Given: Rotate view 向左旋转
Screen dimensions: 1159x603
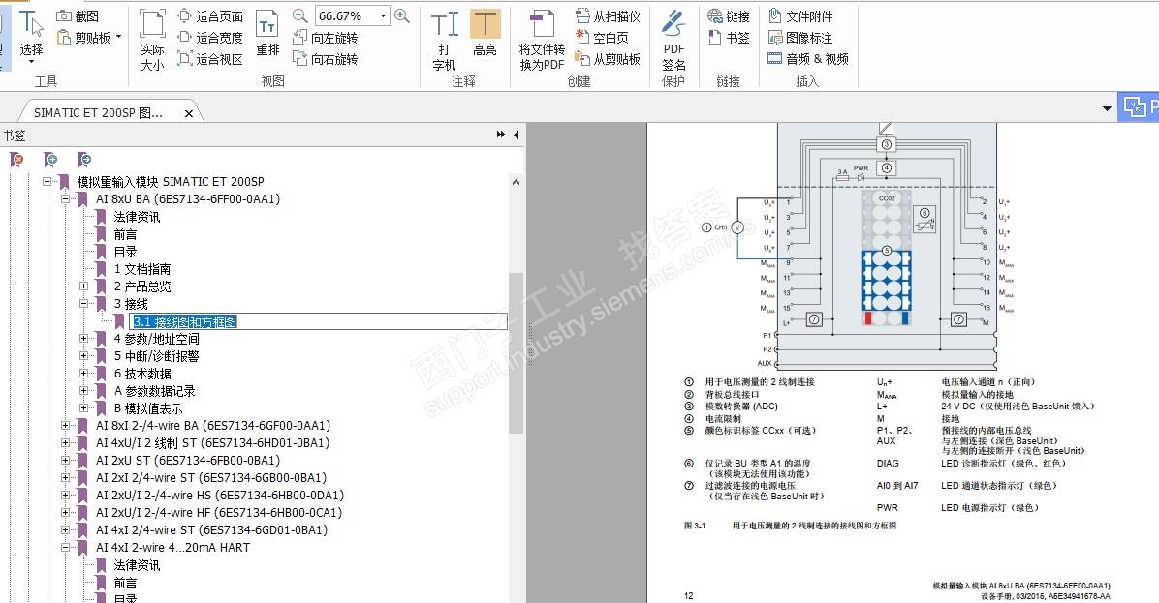Looking at the screenshot, I should [x=326, y=37].
